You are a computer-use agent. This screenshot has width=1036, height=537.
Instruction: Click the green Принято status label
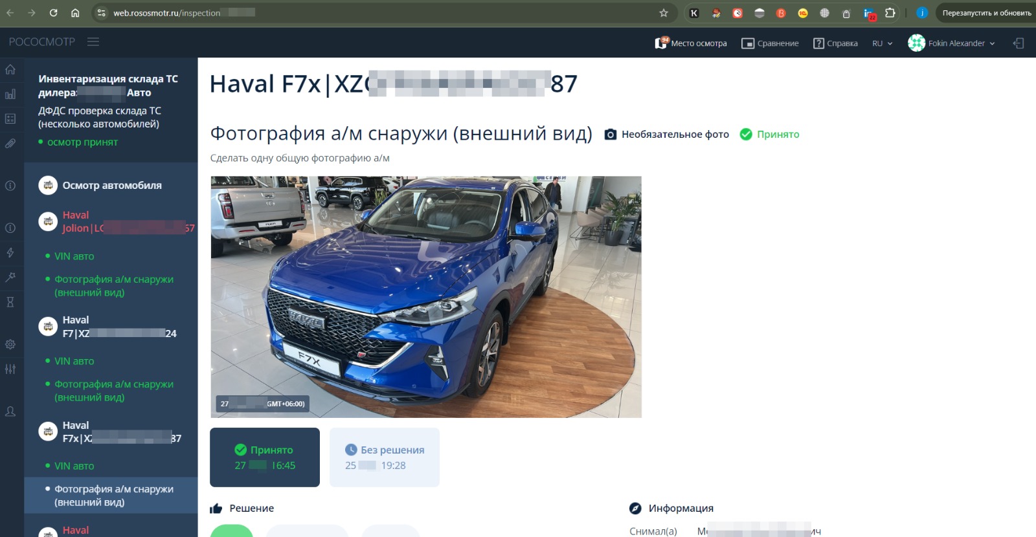tap(770, 135)
